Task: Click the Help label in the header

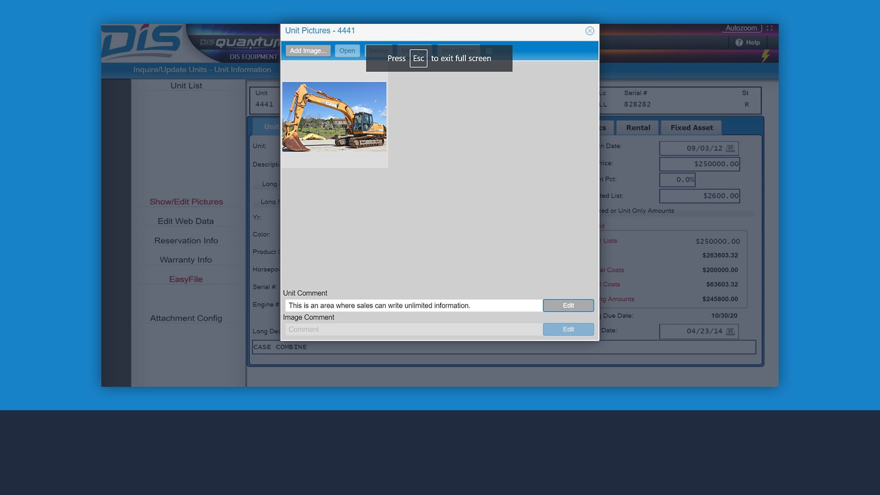Action: pos(753,42)
